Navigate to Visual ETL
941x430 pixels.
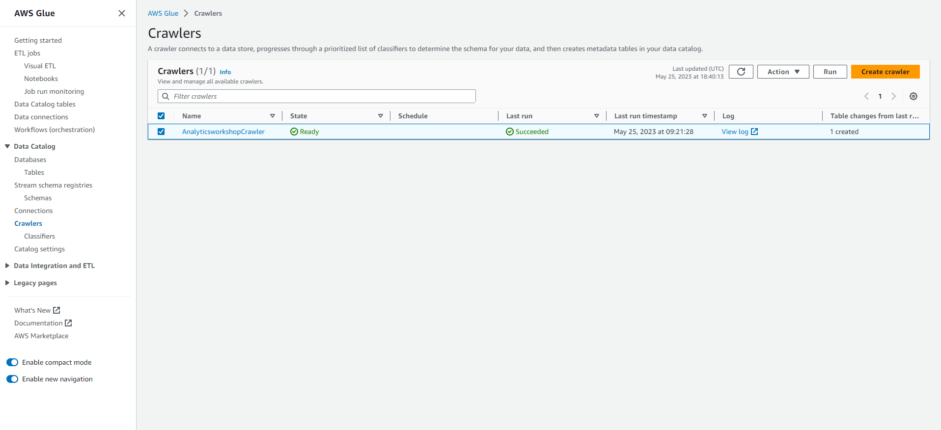(40, 66)
